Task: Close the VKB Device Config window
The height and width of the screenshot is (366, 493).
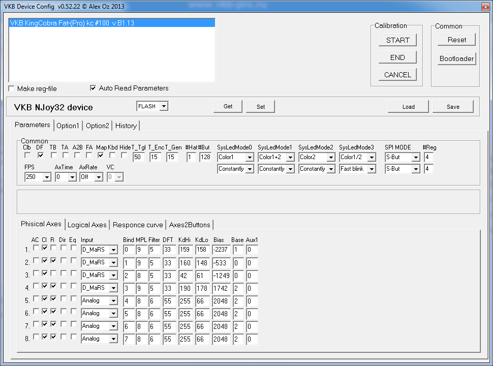Action: [485, 7]
